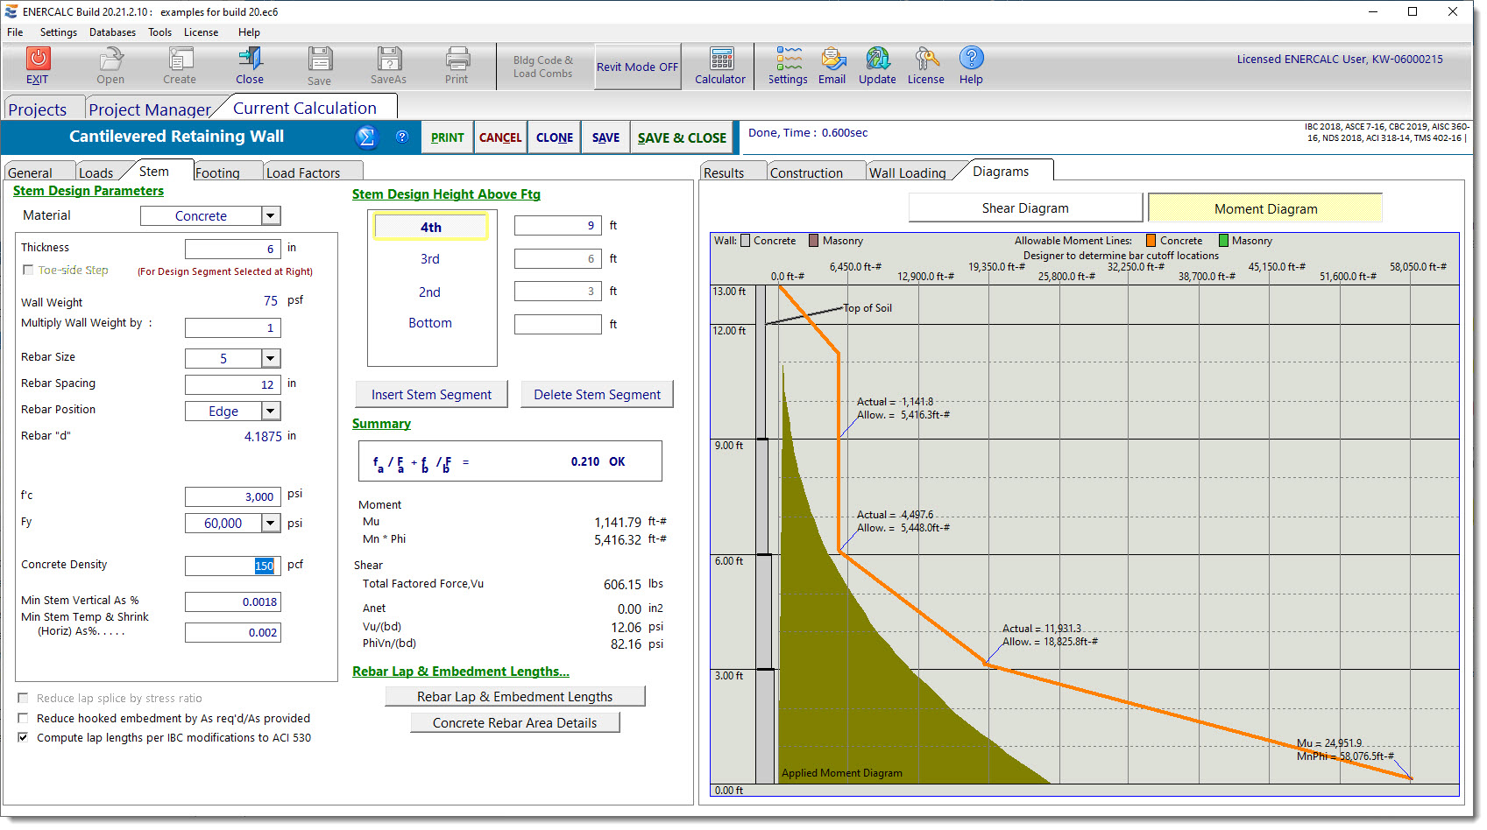Expand the Material dropdown

271,216
